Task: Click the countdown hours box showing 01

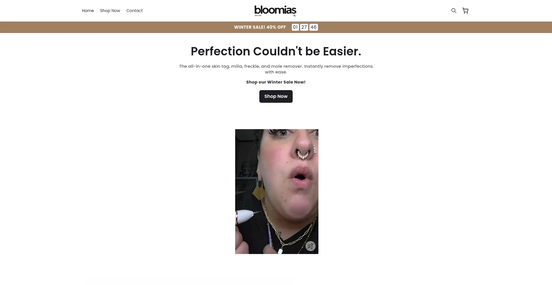Action: click(x=295, y=27)
